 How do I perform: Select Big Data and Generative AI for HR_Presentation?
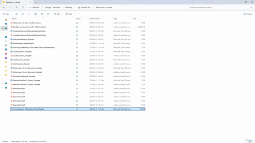point(29,27)
